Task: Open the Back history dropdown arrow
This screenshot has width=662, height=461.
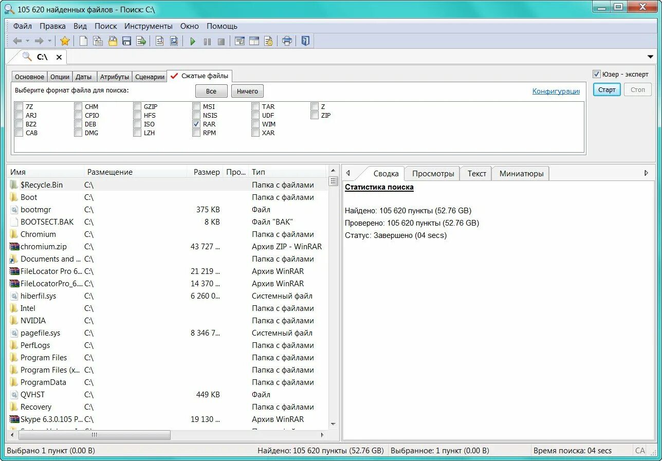Action: pyautogui.click(x=28, y=41)
